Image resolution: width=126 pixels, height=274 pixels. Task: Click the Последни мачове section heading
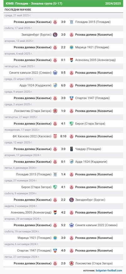[18, 9]
